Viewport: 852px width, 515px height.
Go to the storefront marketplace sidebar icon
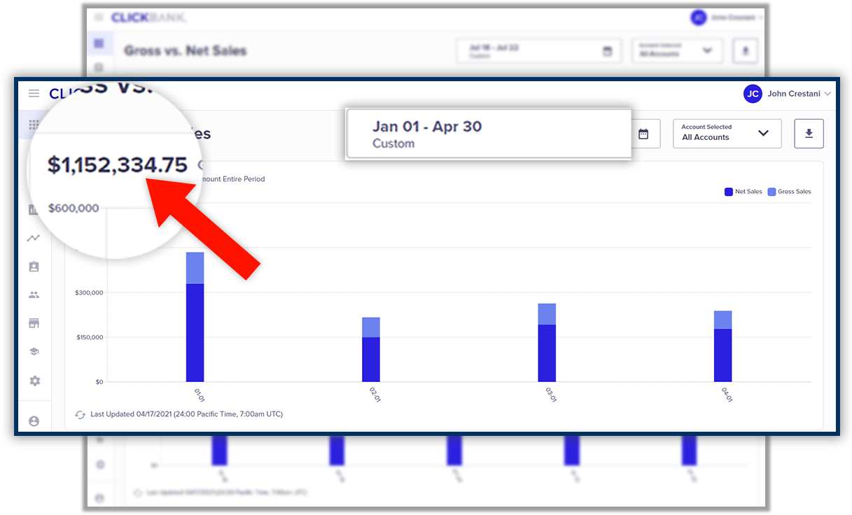(x=34, y=323)
